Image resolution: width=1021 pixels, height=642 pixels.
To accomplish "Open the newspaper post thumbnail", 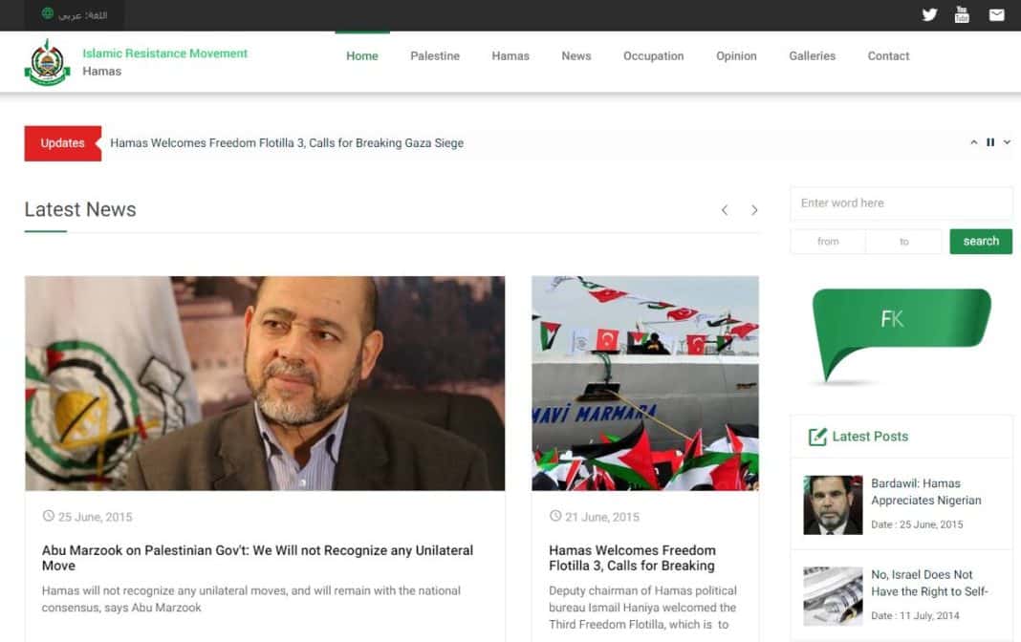I will coord(833,596).
